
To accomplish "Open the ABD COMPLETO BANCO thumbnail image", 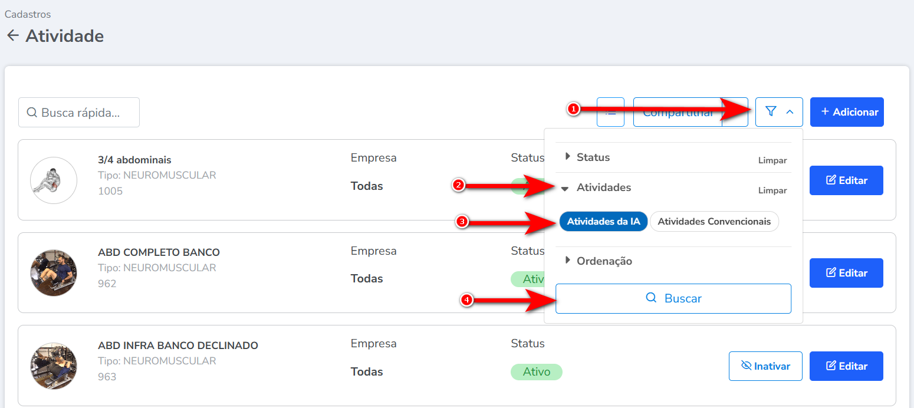I will point(54,272).
